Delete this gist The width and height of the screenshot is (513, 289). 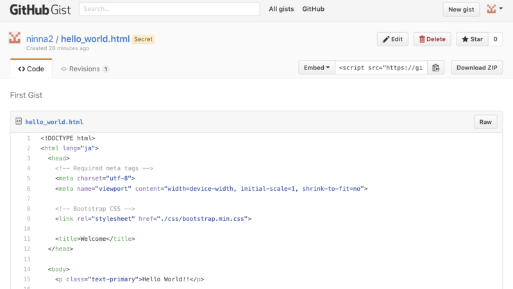point(432,39)
